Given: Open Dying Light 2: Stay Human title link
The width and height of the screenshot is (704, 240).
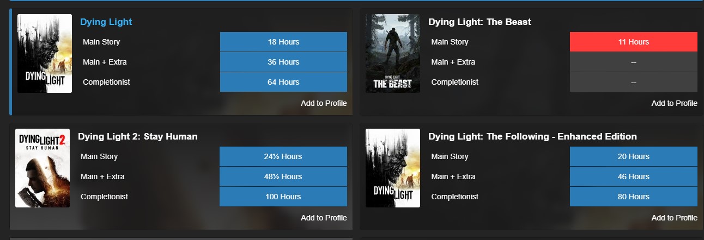Looking at the screenshot, I should tap(138, 137).
